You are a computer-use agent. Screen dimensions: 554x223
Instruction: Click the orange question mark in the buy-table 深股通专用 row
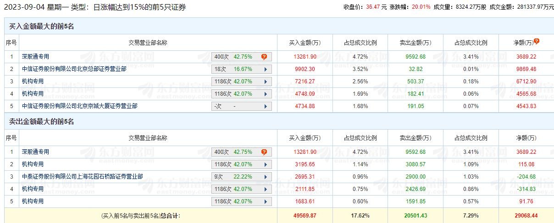coord(264,57)
